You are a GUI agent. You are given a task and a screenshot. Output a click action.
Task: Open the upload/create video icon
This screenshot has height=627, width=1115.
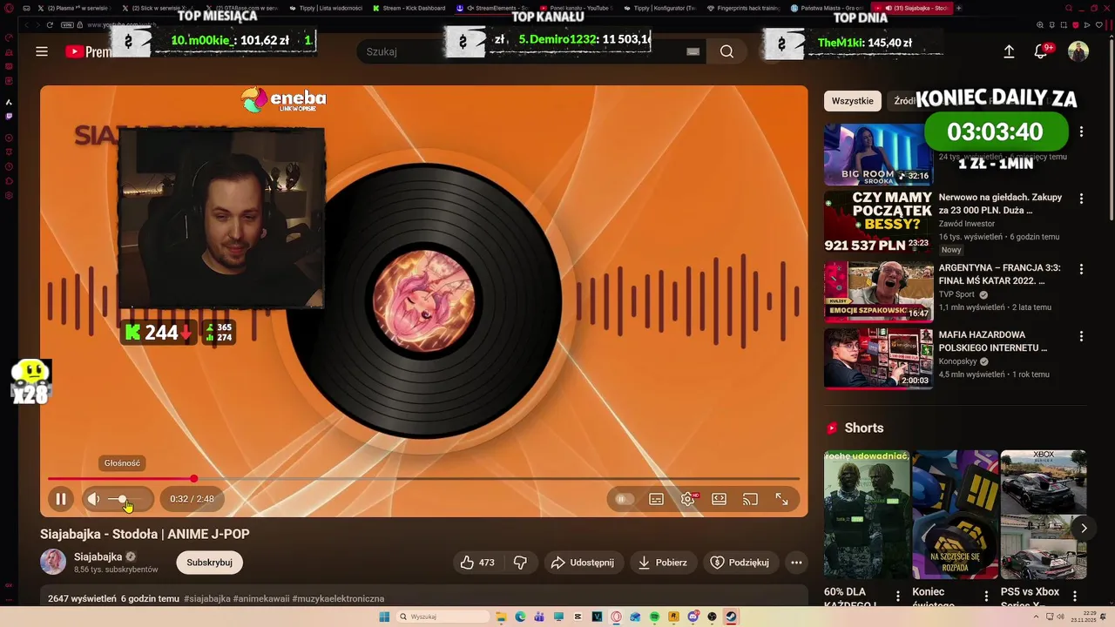coord(1009,51)
